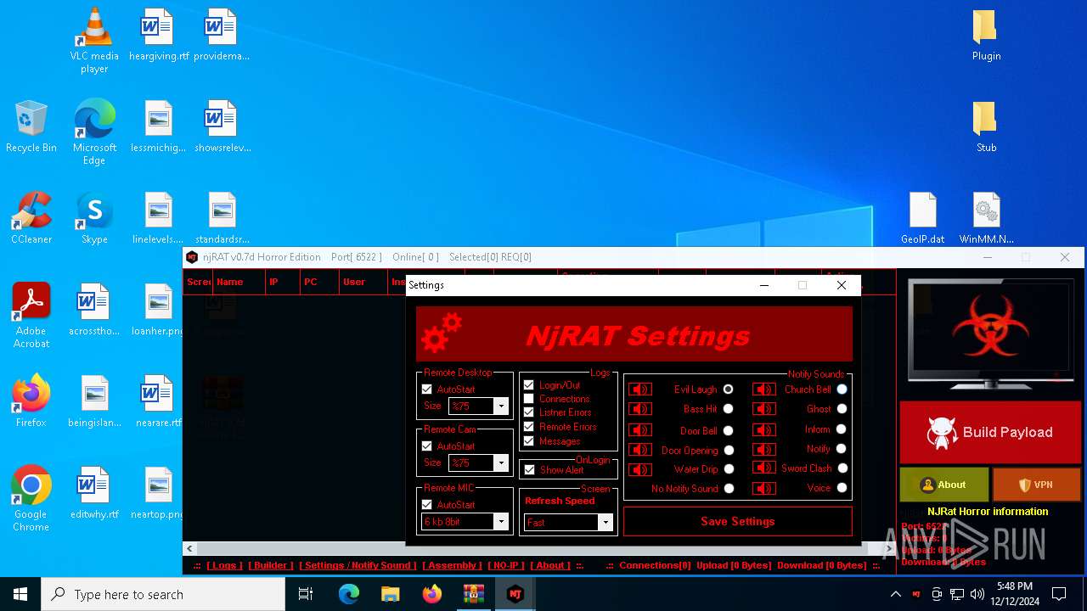Toggle Remote Cam AutoStart checkbox
Viewport: 1087px width, 611px height.
[x=427, y=446]
